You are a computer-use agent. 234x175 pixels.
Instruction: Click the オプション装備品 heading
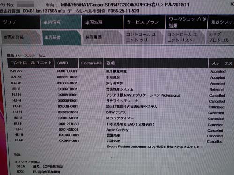pos(28,162)
